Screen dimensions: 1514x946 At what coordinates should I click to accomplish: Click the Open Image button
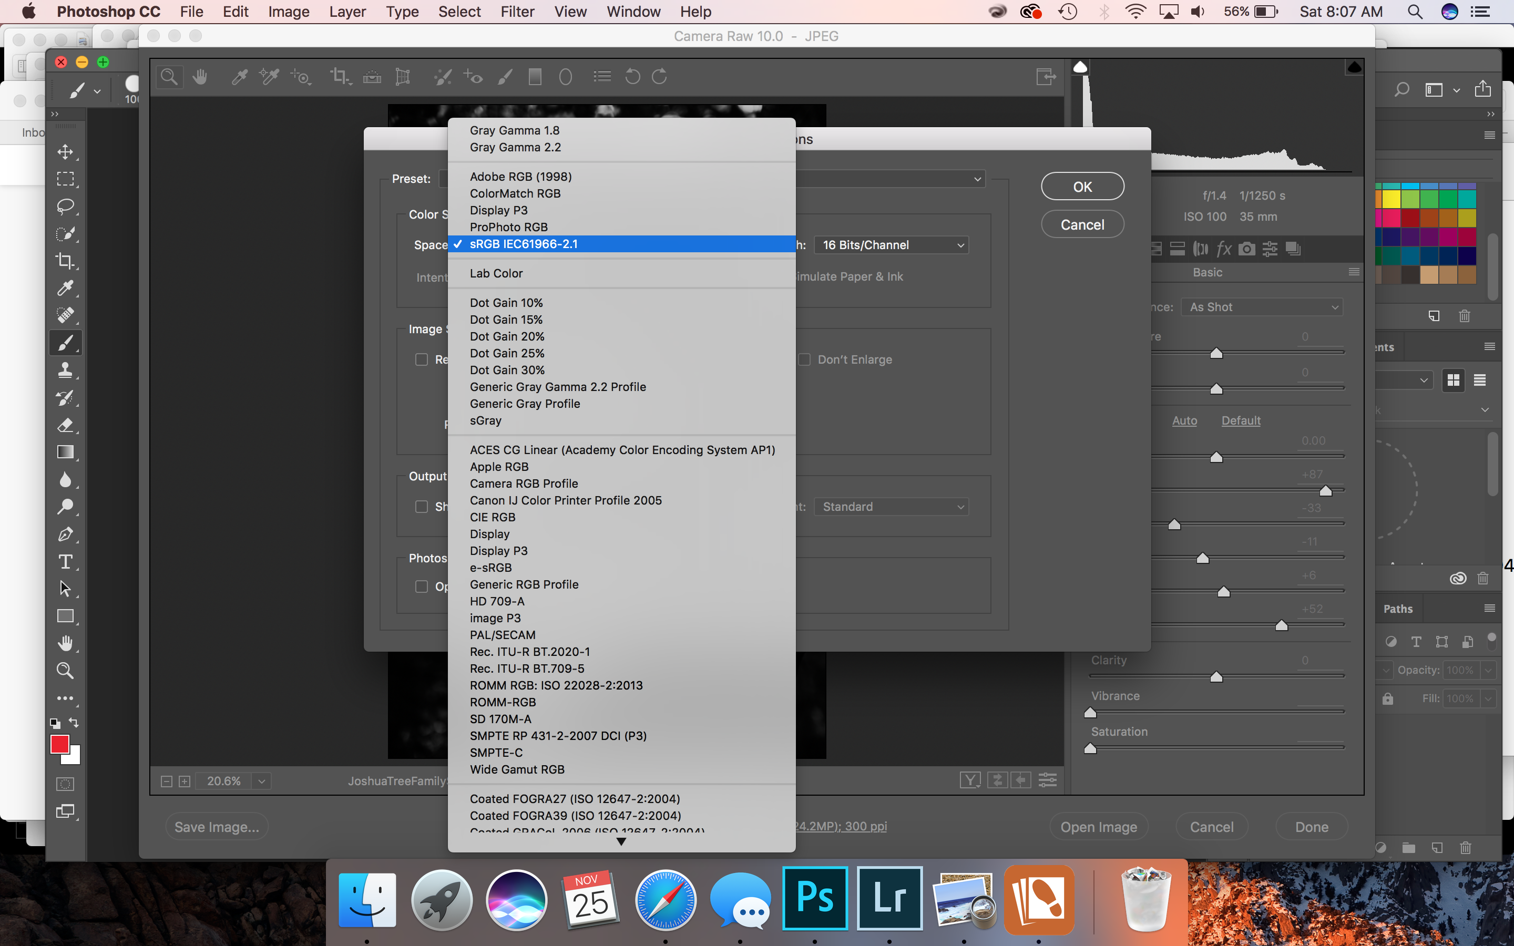1098,827
